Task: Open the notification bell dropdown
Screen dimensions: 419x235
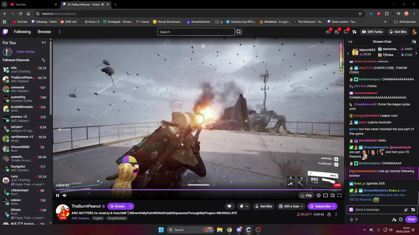Action: 244,206
